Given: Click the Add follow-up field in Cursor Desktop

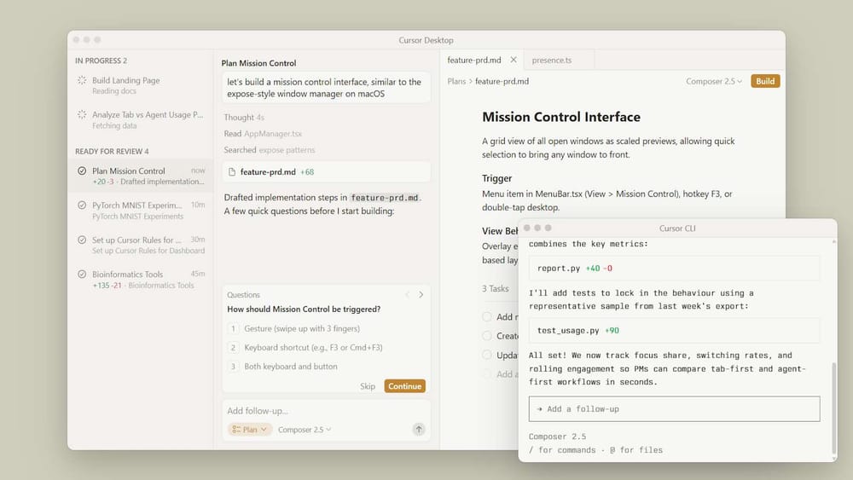Looking at the screenshot, I should pos(325,410).
